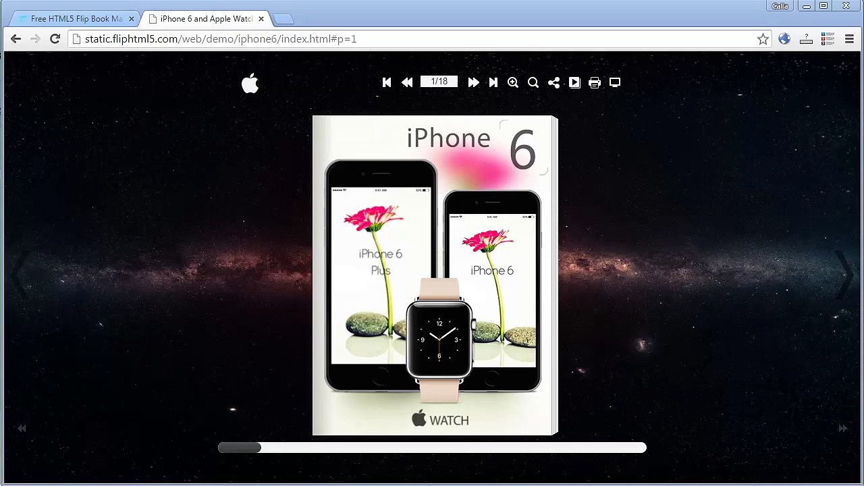Click the white page slider track
The width and height of the screenshot is (864, 486).
(x=432, y=448)
